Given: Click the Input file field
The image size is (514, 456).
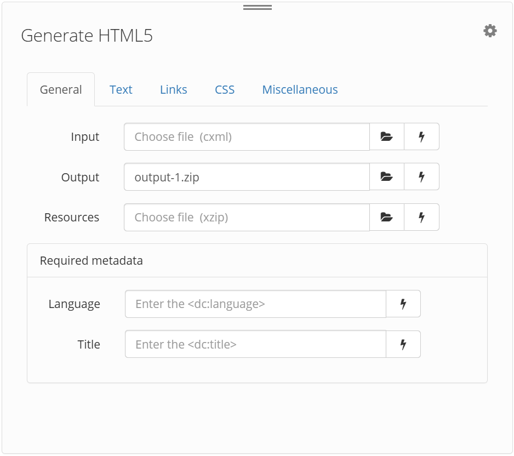Looking at the screenshot, I should (x=247, y=136).
